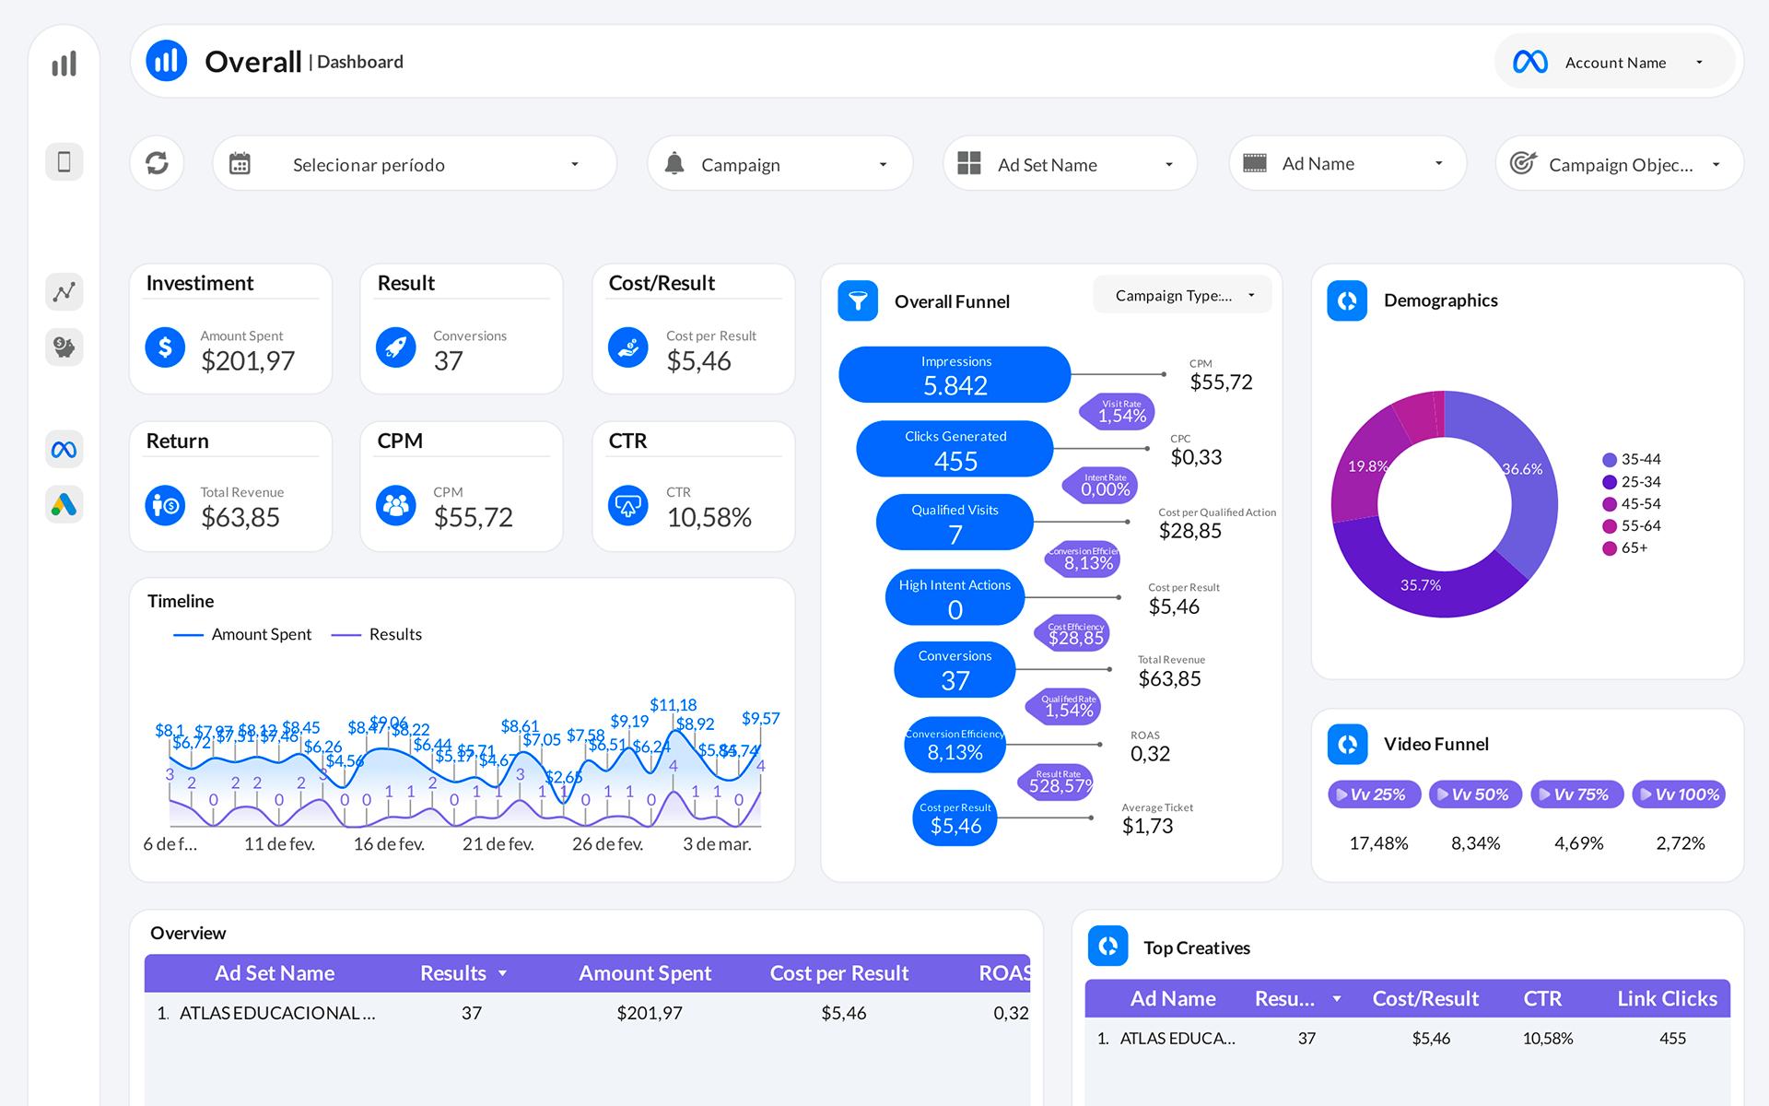
Task: Click the Cost/Result header in Top Creatives
Action: (1424, 999)
